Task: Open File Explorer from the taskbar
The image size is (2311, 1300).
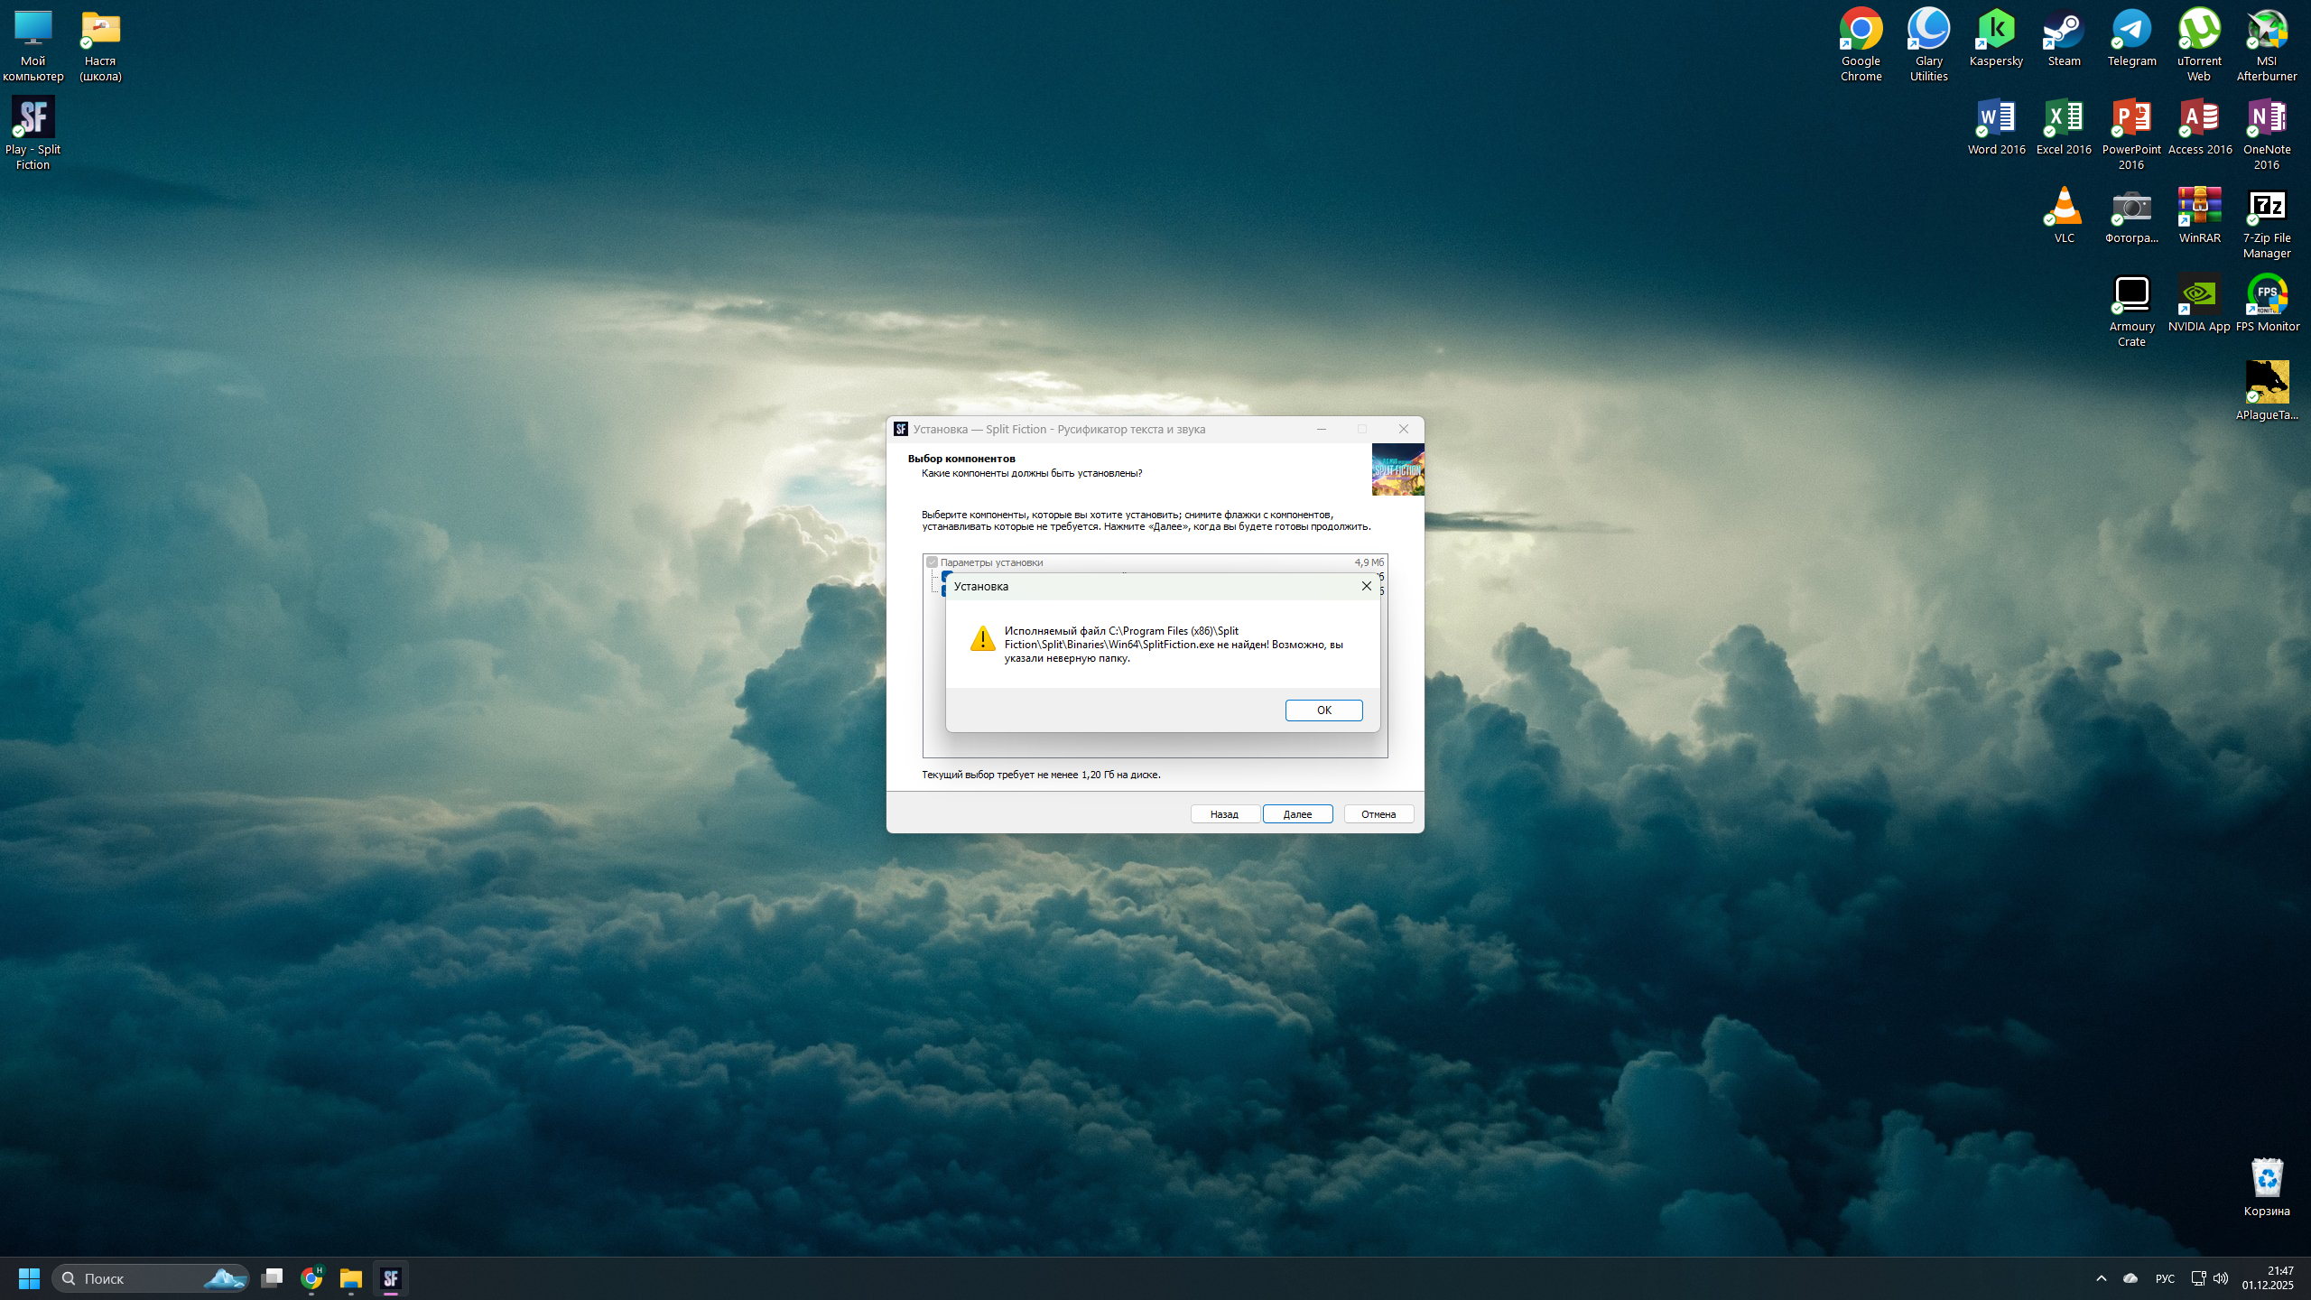Action: tap(350, 1278)
